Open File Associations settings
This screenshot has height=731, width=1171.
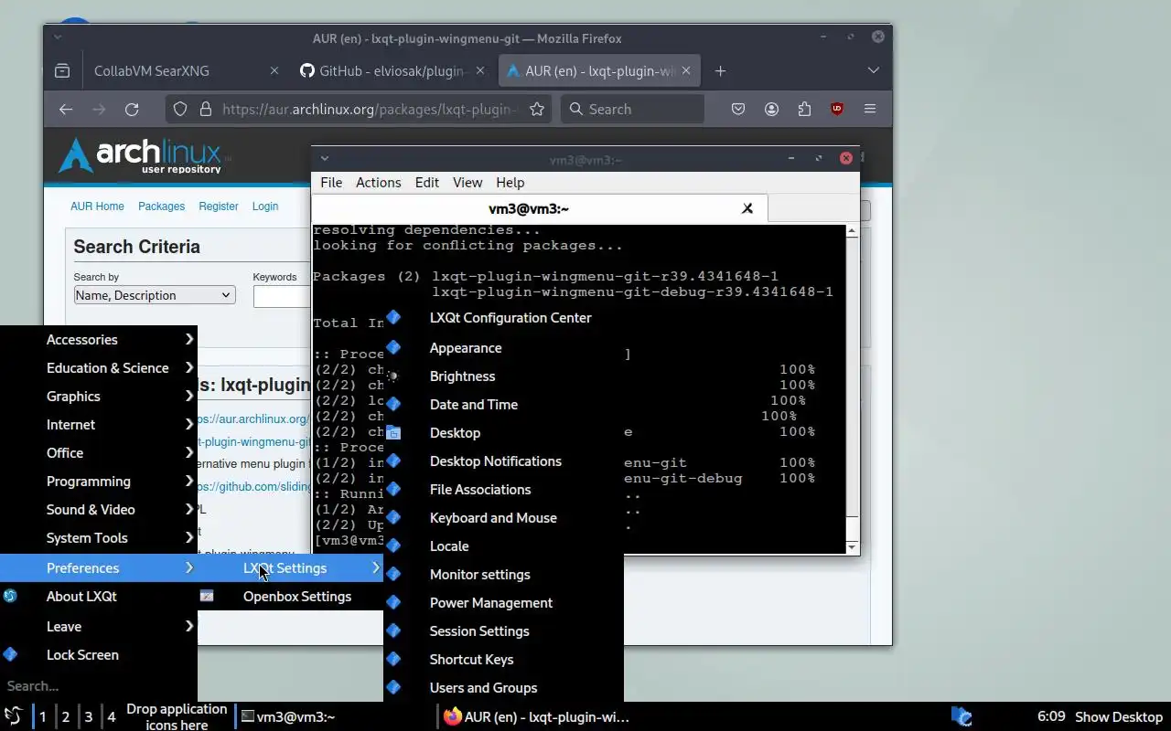pos(503,490)
